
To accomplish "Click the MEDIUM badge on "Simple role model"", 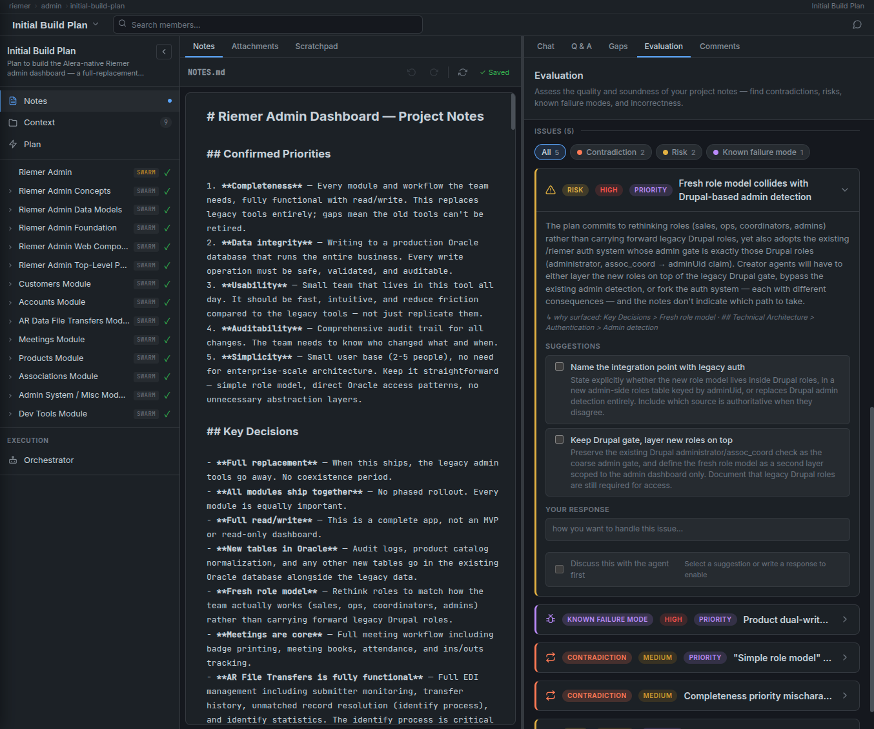I will (657, 657).
